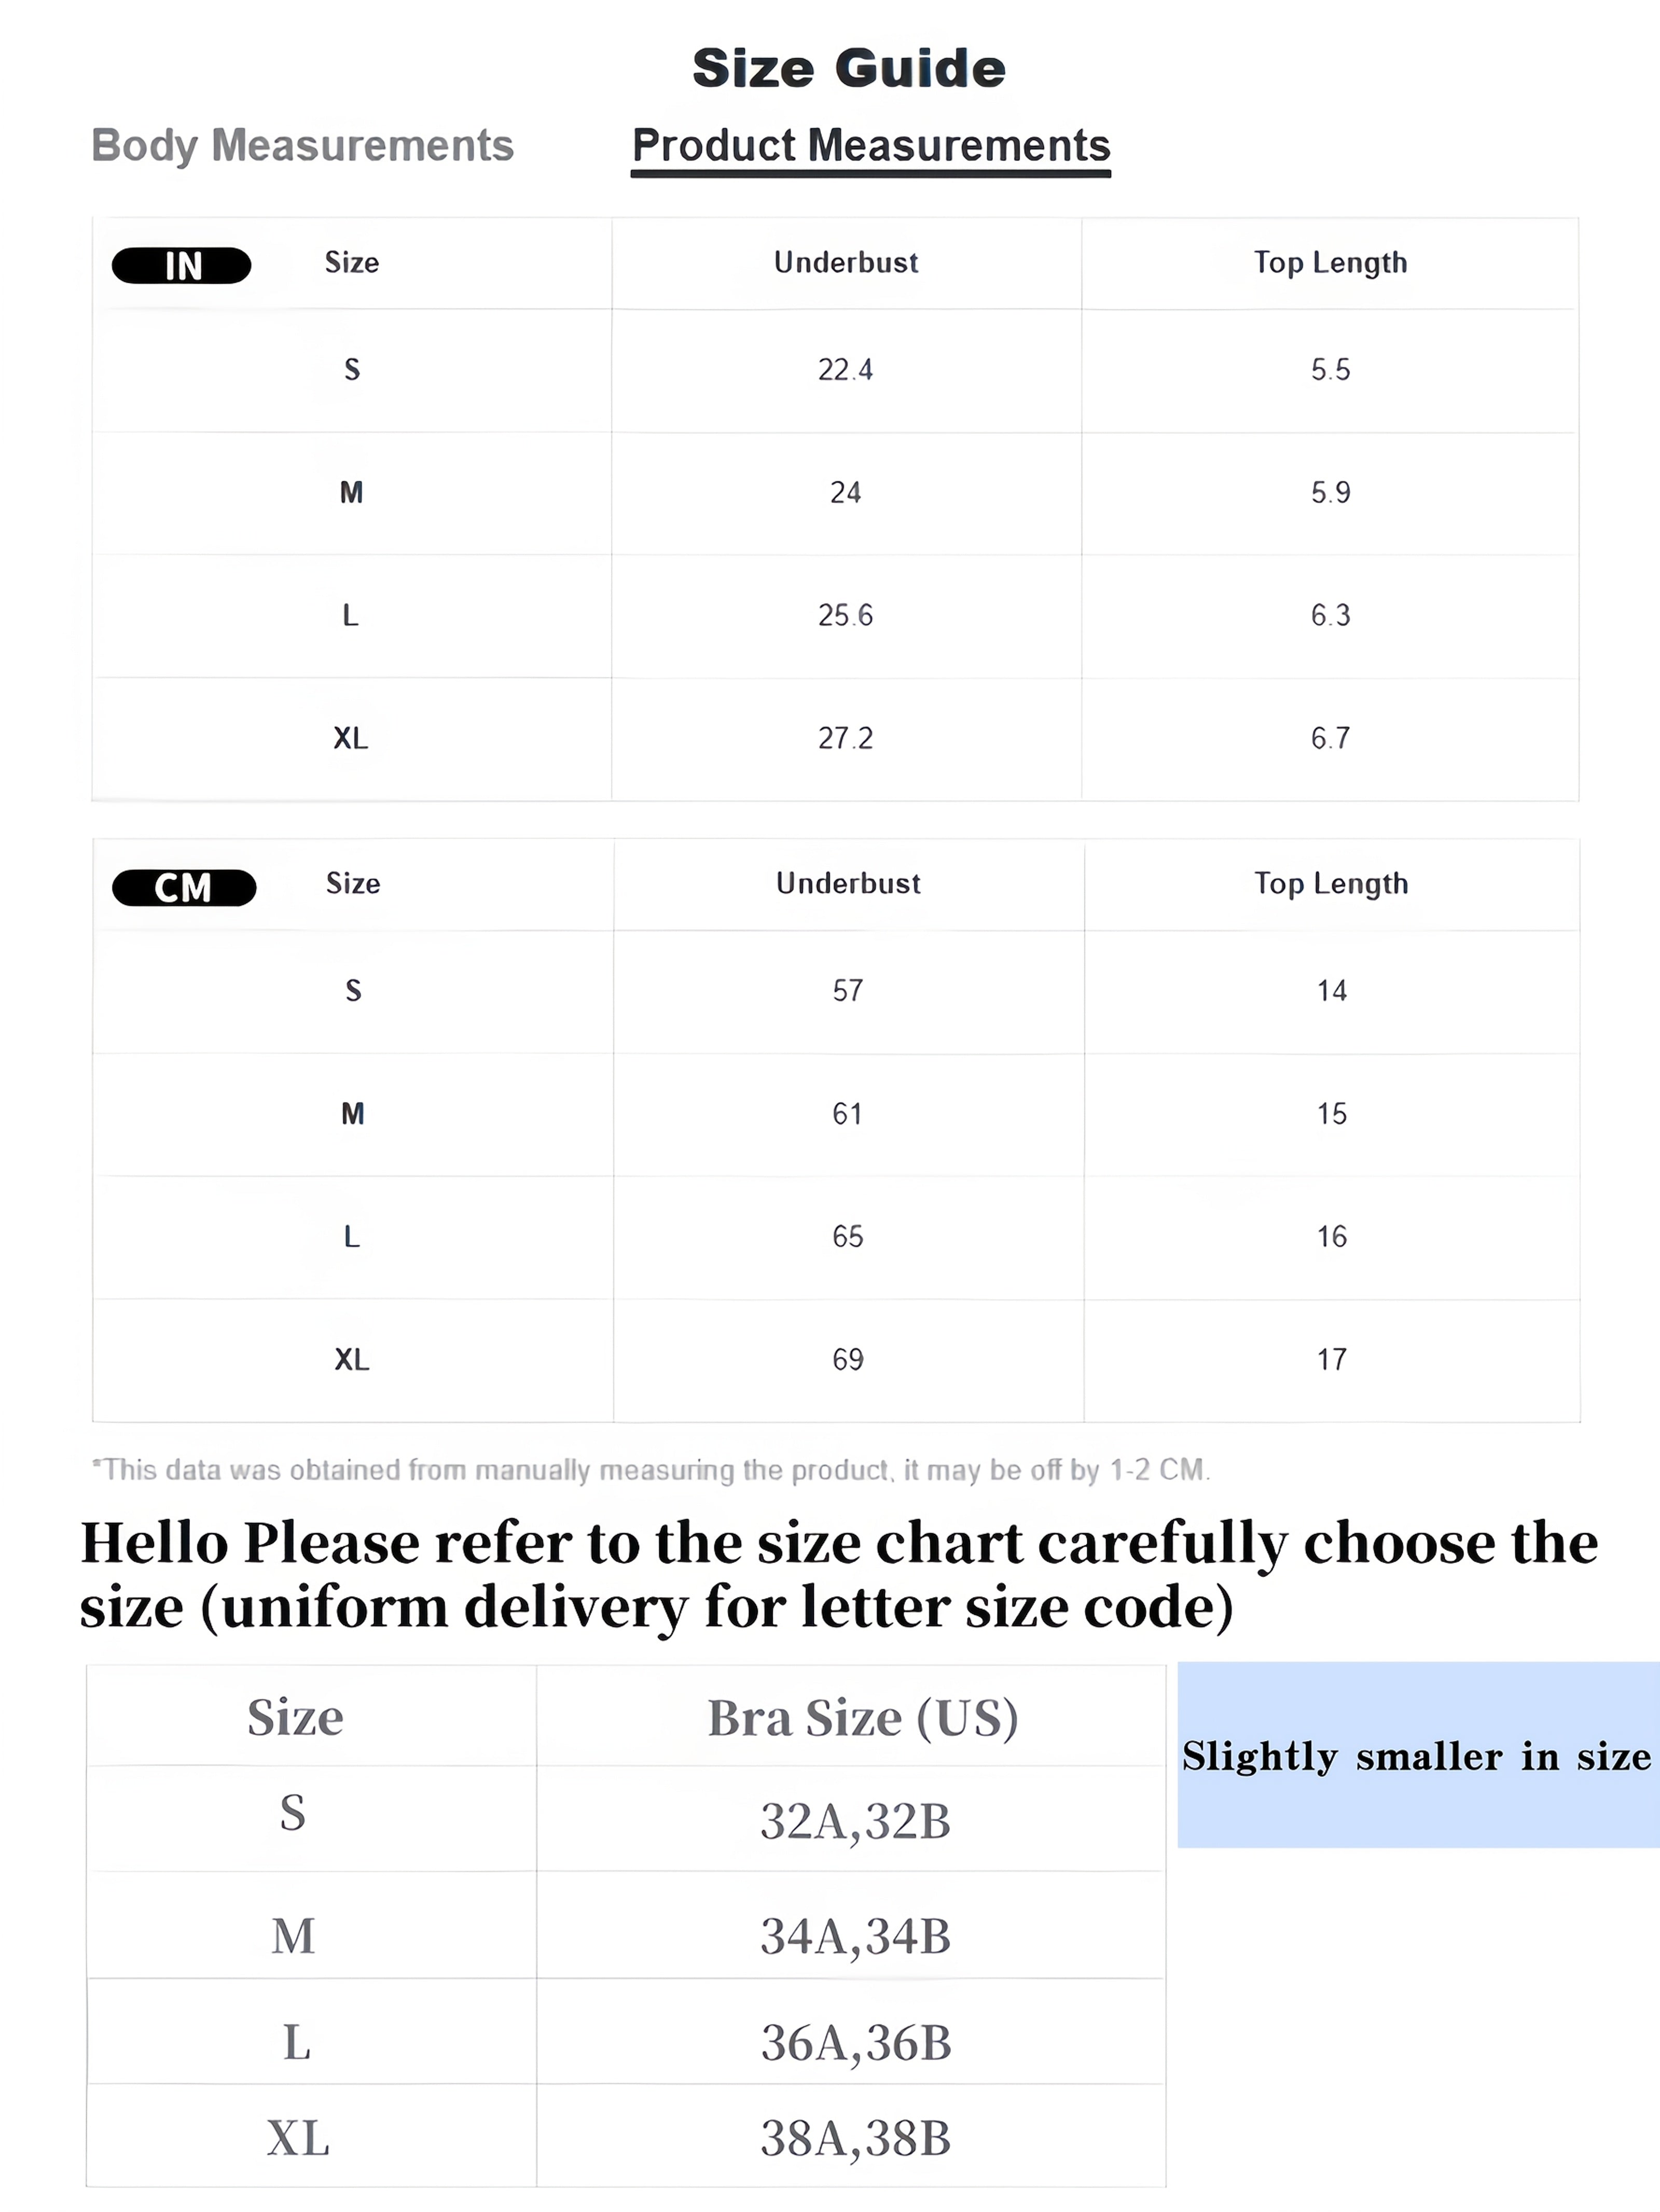Click the Slightly smaller in size notice
This screenshot has height=2212, width=1660.
(1418, 1756)
